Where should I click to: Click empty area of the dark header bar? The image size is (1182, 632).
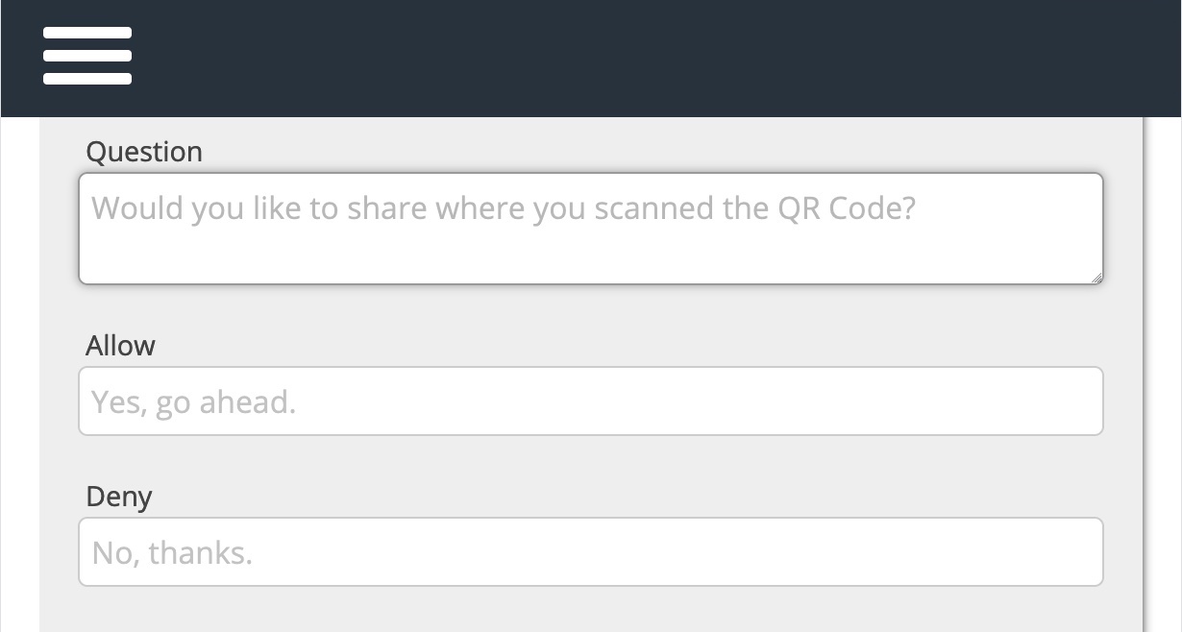coord(653,58)
